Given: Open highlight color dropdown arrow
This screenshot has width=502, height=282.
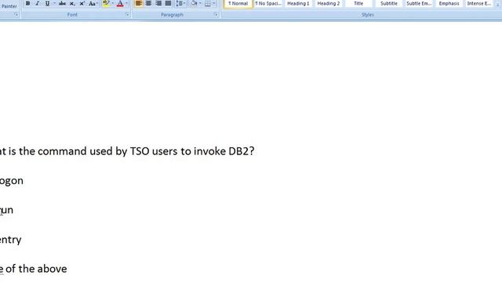Looking at the screenshot, I should (112, 3).
